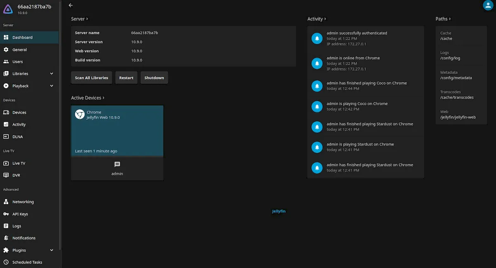496x268 pixels.
Task: Open the Server section header link
Action: pyautogui.click(x=79, y=19)
